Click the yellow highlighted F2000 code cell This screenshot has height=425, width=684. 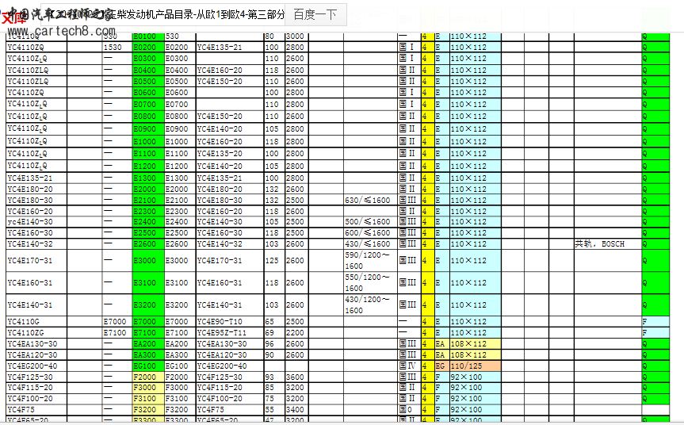click(x=148, y=377)
